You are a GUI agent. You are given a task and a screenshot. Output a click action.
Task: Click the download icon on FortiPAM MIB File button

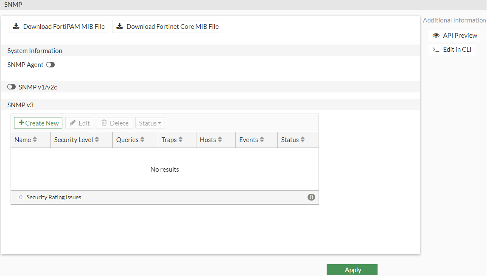[16, 26]
